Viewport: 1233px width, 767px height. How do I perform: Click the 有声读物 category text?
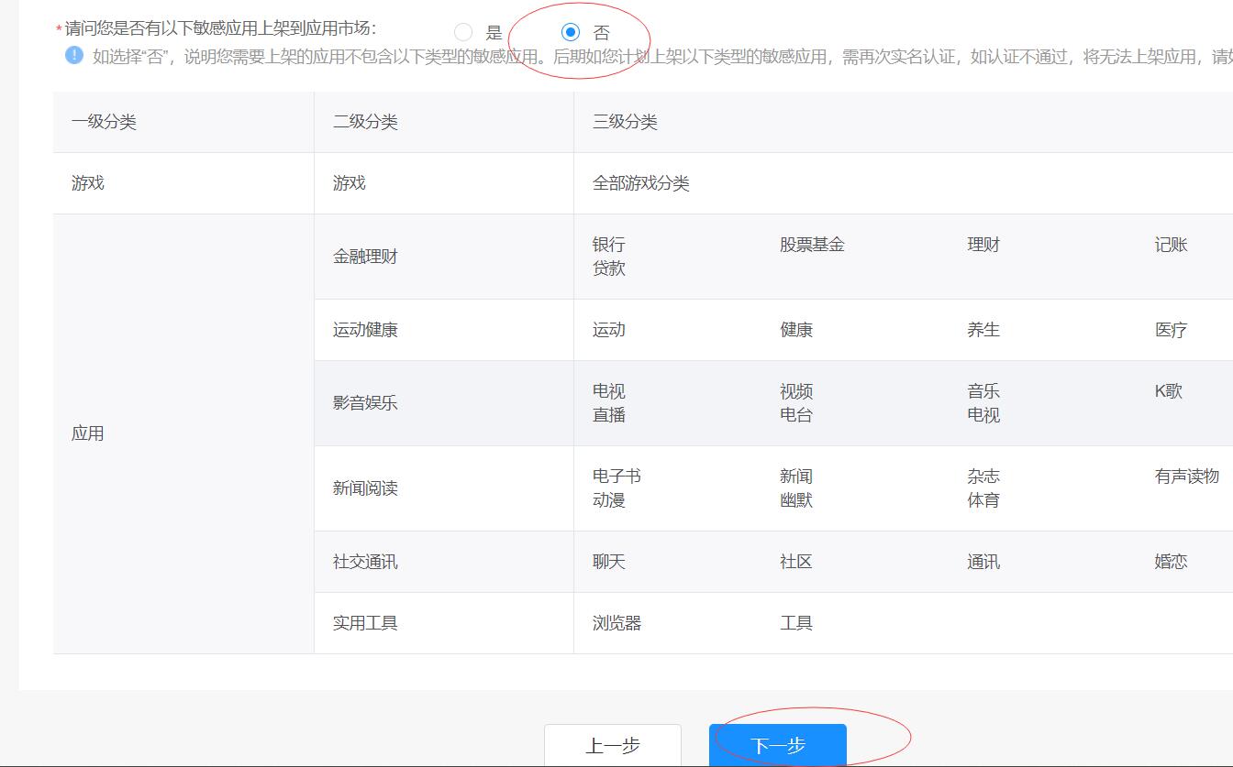[x=1187, y=477]
